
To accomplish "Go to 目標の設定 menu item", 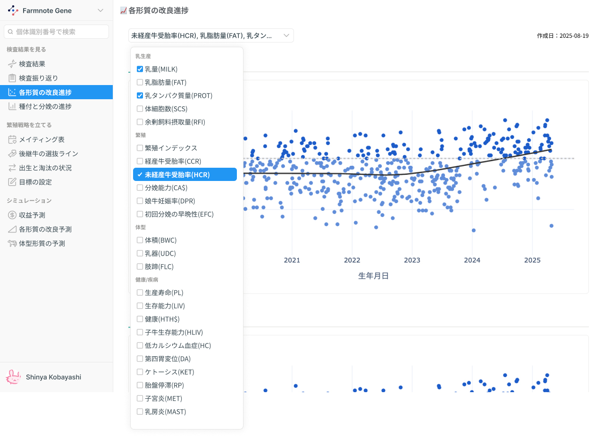I will click(x=35, y=182).
